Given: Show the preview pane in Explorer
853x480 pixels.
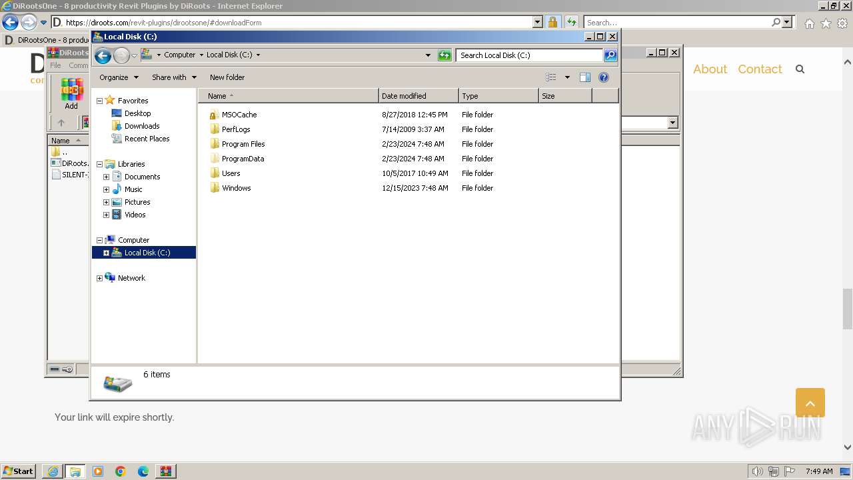Looking at the screenshot, I should pyautogui.click(x=585, y=77).
